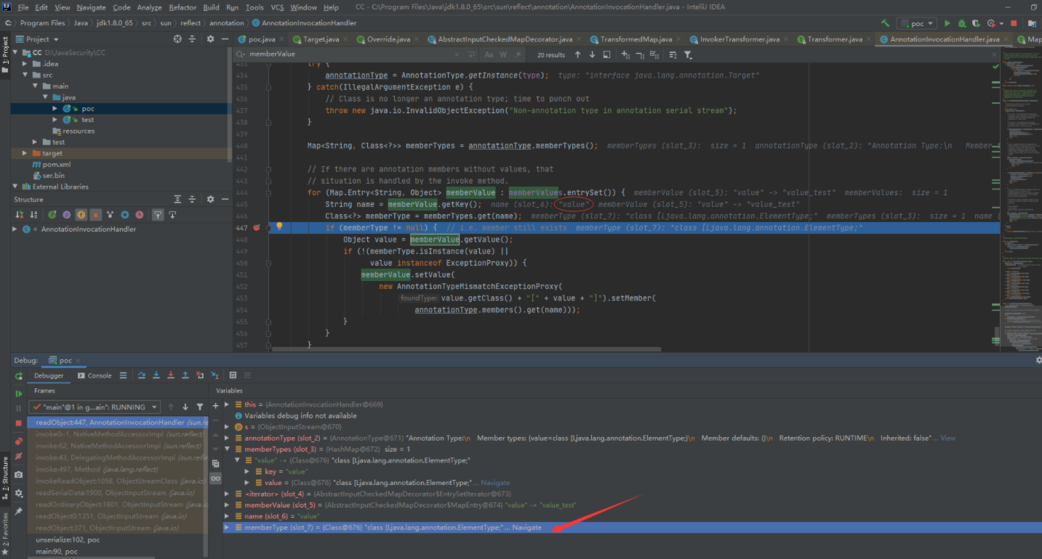Open debug settings gear icon
The image size is (1042, 559).
coord(19,493)
